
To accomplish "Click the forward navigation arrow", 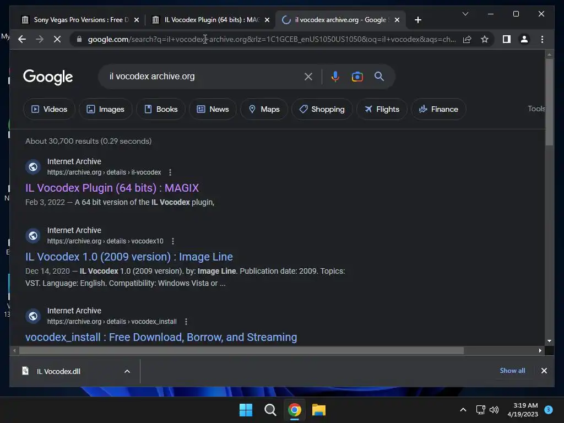I will (x=40, y=39).
